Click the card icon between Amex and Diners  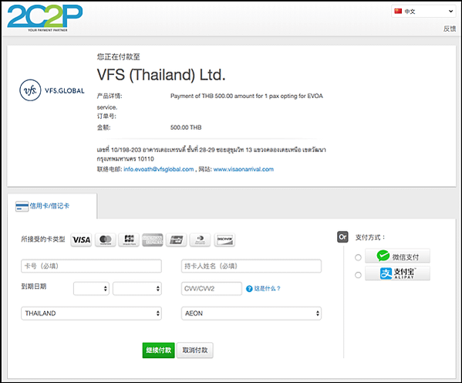pyautogui.click(x=176, y=239)
